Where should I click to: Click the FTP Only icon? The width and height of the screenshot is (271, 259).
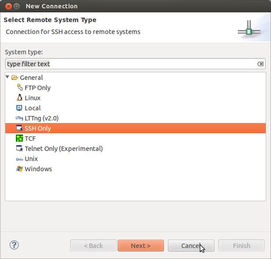(19, 87)
